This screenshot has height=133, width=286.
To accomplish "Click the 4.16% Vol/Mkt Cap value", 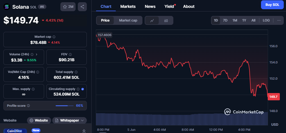I will pyautogui.click(x=24, y=77).
